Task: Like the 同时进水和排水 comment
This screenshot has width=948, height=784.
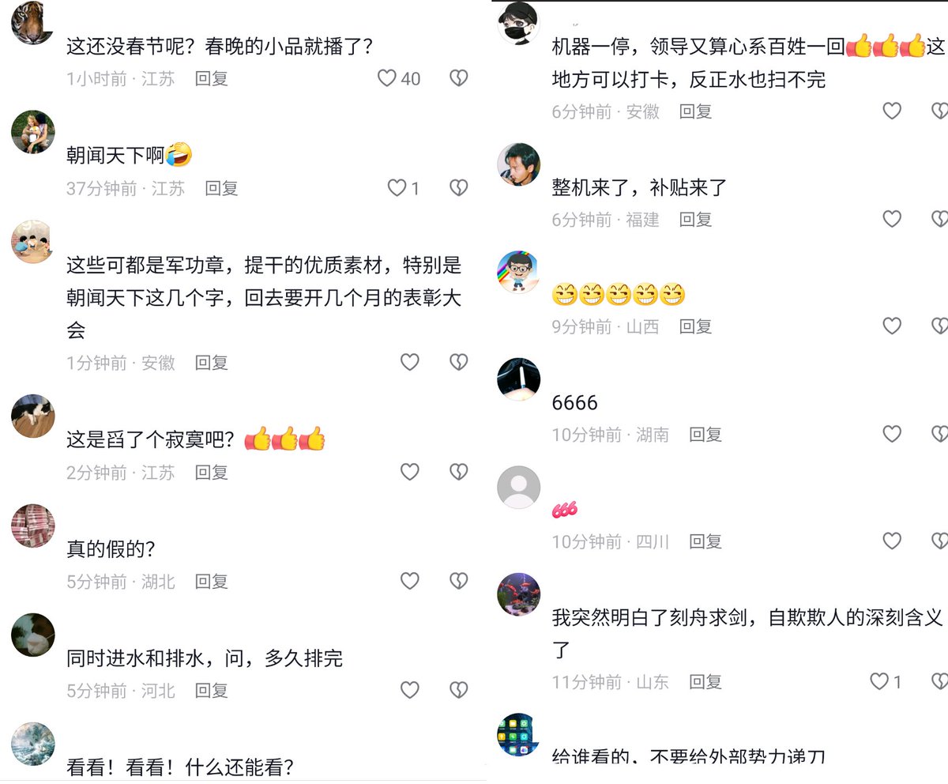Action: click(409, 690)
